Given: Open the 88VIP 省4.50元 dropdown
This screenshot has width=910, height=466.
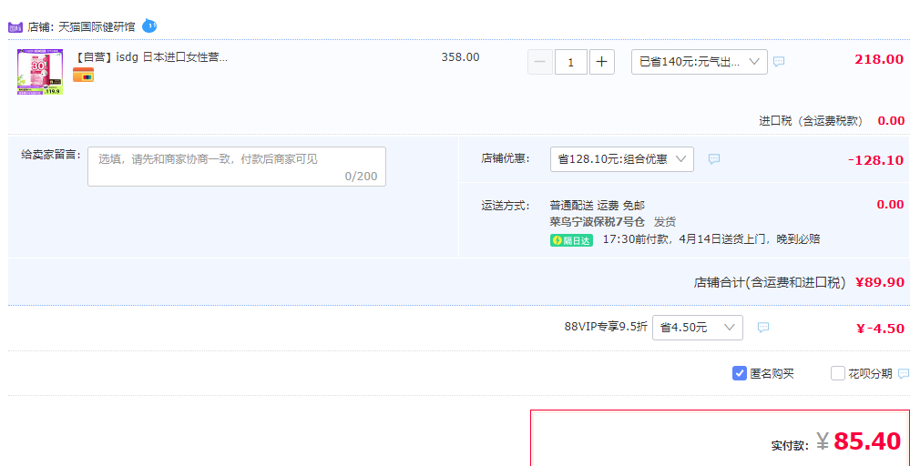Looking at the screenshot, I should pyautogui.click(x=698, y=328).
